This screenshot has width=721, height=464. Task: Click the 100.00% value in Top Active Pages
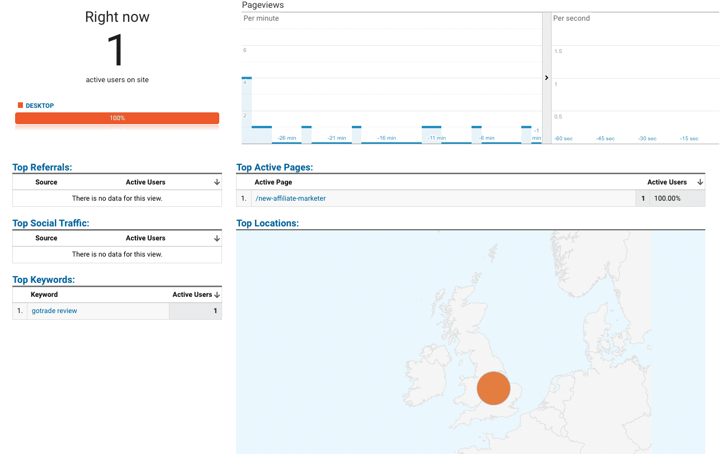tap(667, 198)
